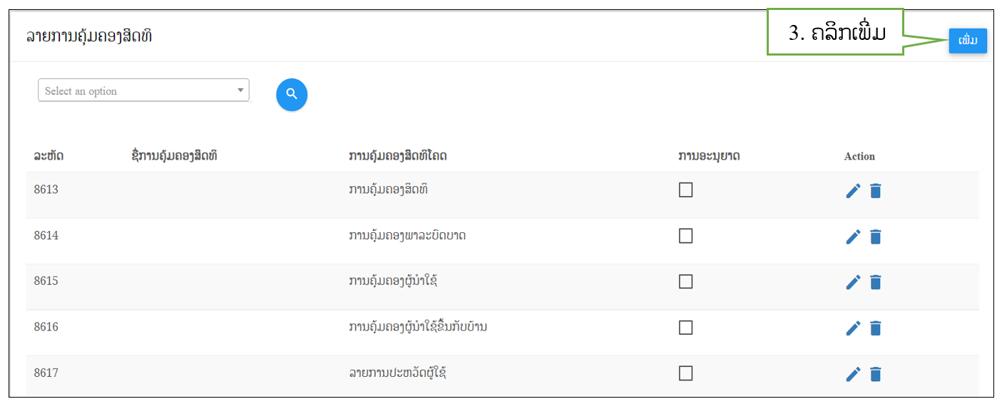Open the 'Select an option' dropdown
Image resolution: width=1002 pixels, height=404 pixels.
click(143, 90)
